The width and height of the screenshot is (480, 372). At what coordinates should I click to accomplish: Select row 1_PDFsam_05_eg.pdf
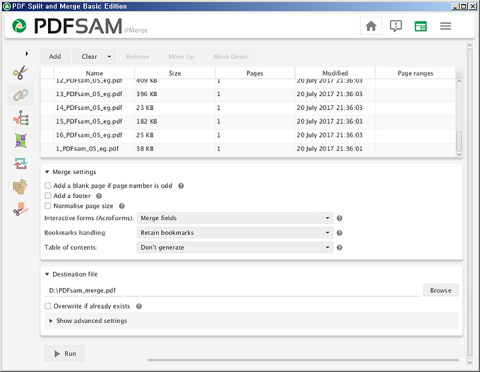[248, 149]
